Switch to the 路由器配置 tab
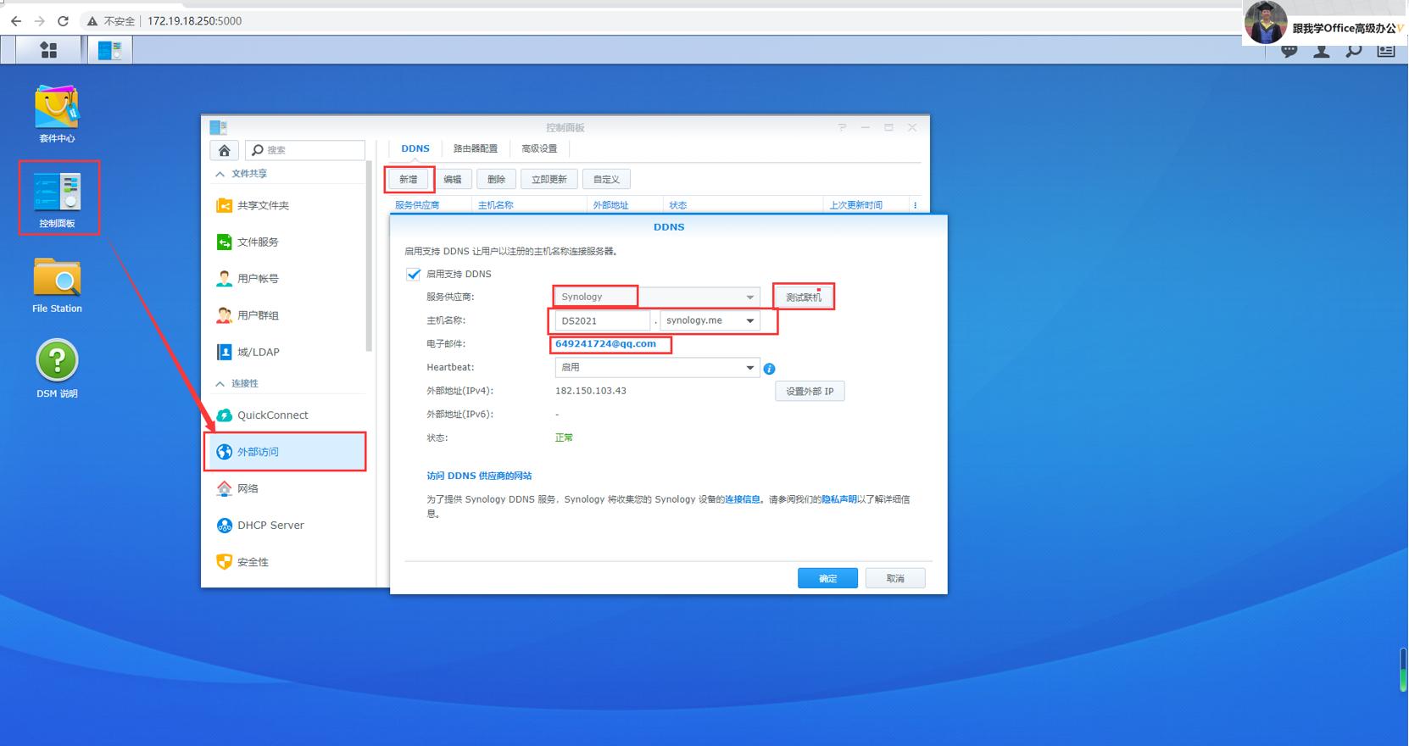This screenshot has height=746, width=1409. tap(476, 148)
